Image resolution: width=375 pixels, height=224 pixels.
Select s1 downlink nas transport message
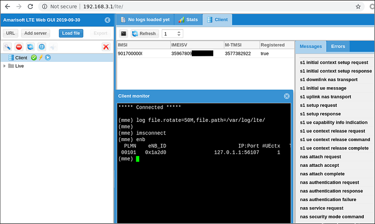pos(329,80)
